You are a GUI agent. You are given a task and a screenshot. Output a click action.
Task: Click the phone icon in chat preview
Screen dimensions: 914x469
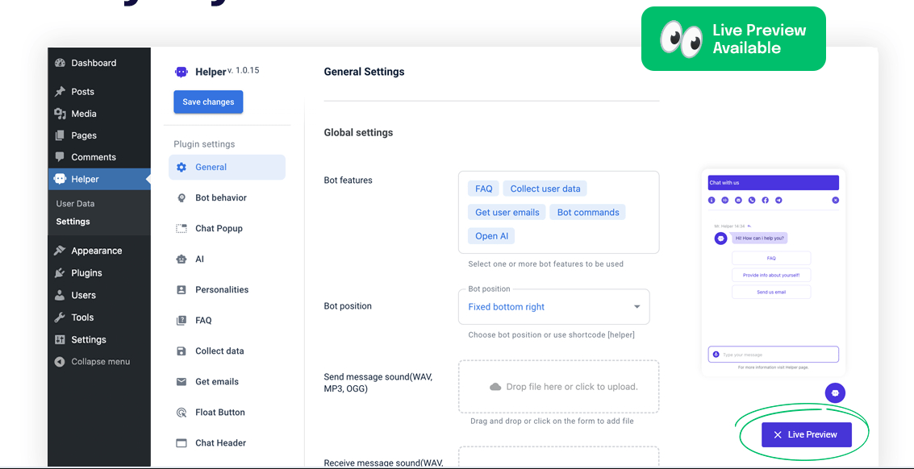point(752,200)
